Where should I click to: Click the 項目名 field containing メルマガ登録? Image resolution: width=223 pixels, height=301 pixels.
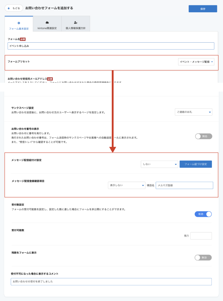tap(184, 185)
